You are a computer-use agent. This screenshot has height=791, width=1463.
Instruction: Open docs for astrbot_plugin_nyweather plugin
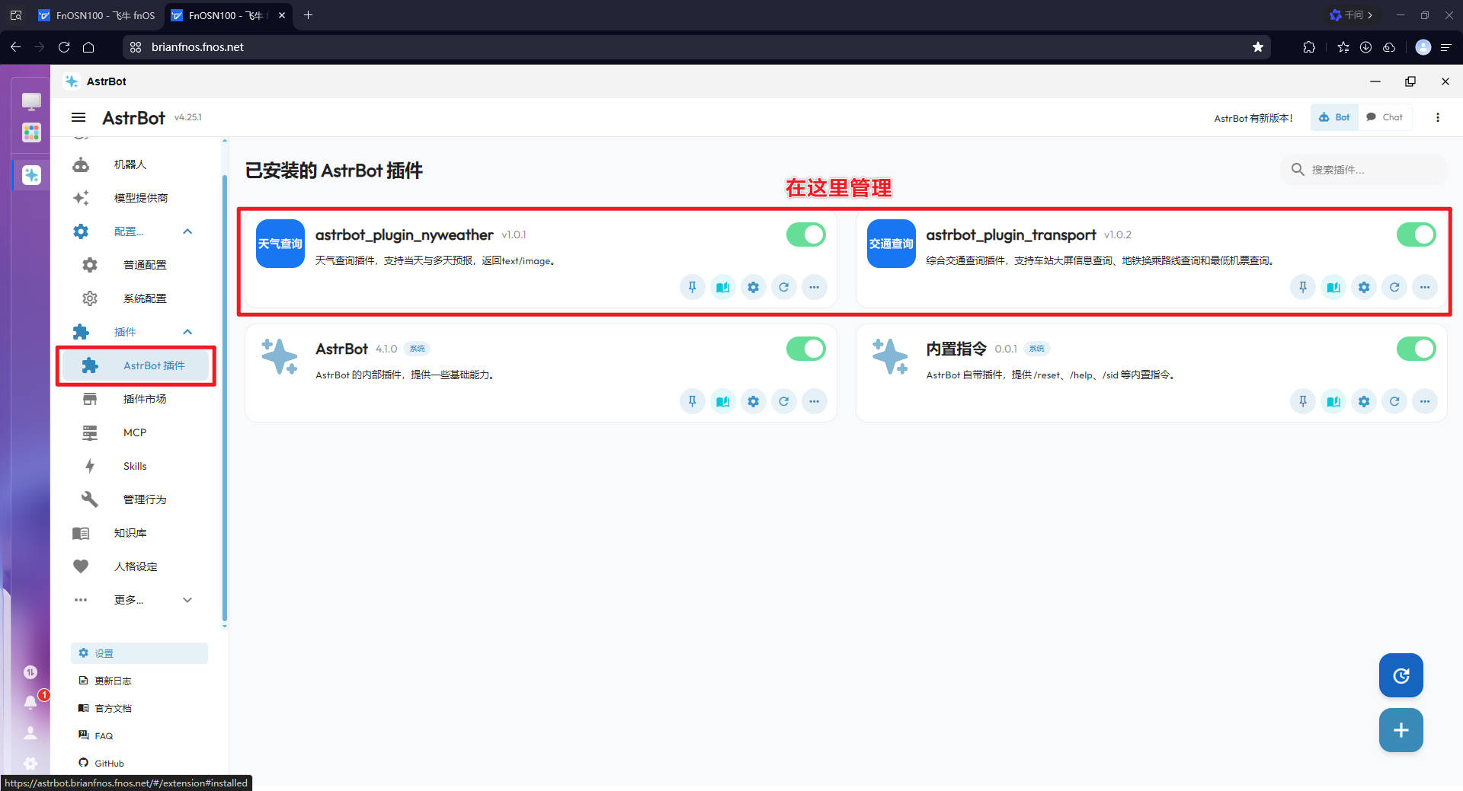pyautogui.click(x=722, y=287)
